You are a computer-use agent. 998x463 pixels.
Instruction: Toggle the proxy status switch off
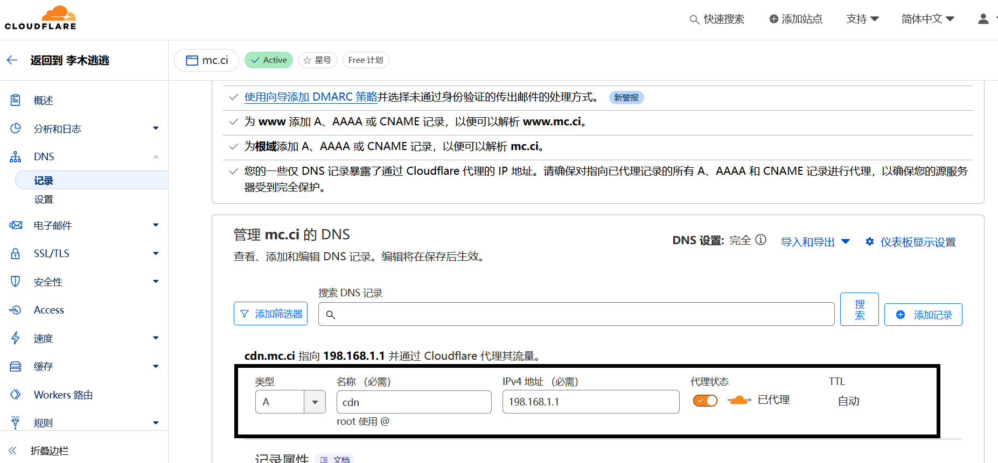[x=705, y=401]
